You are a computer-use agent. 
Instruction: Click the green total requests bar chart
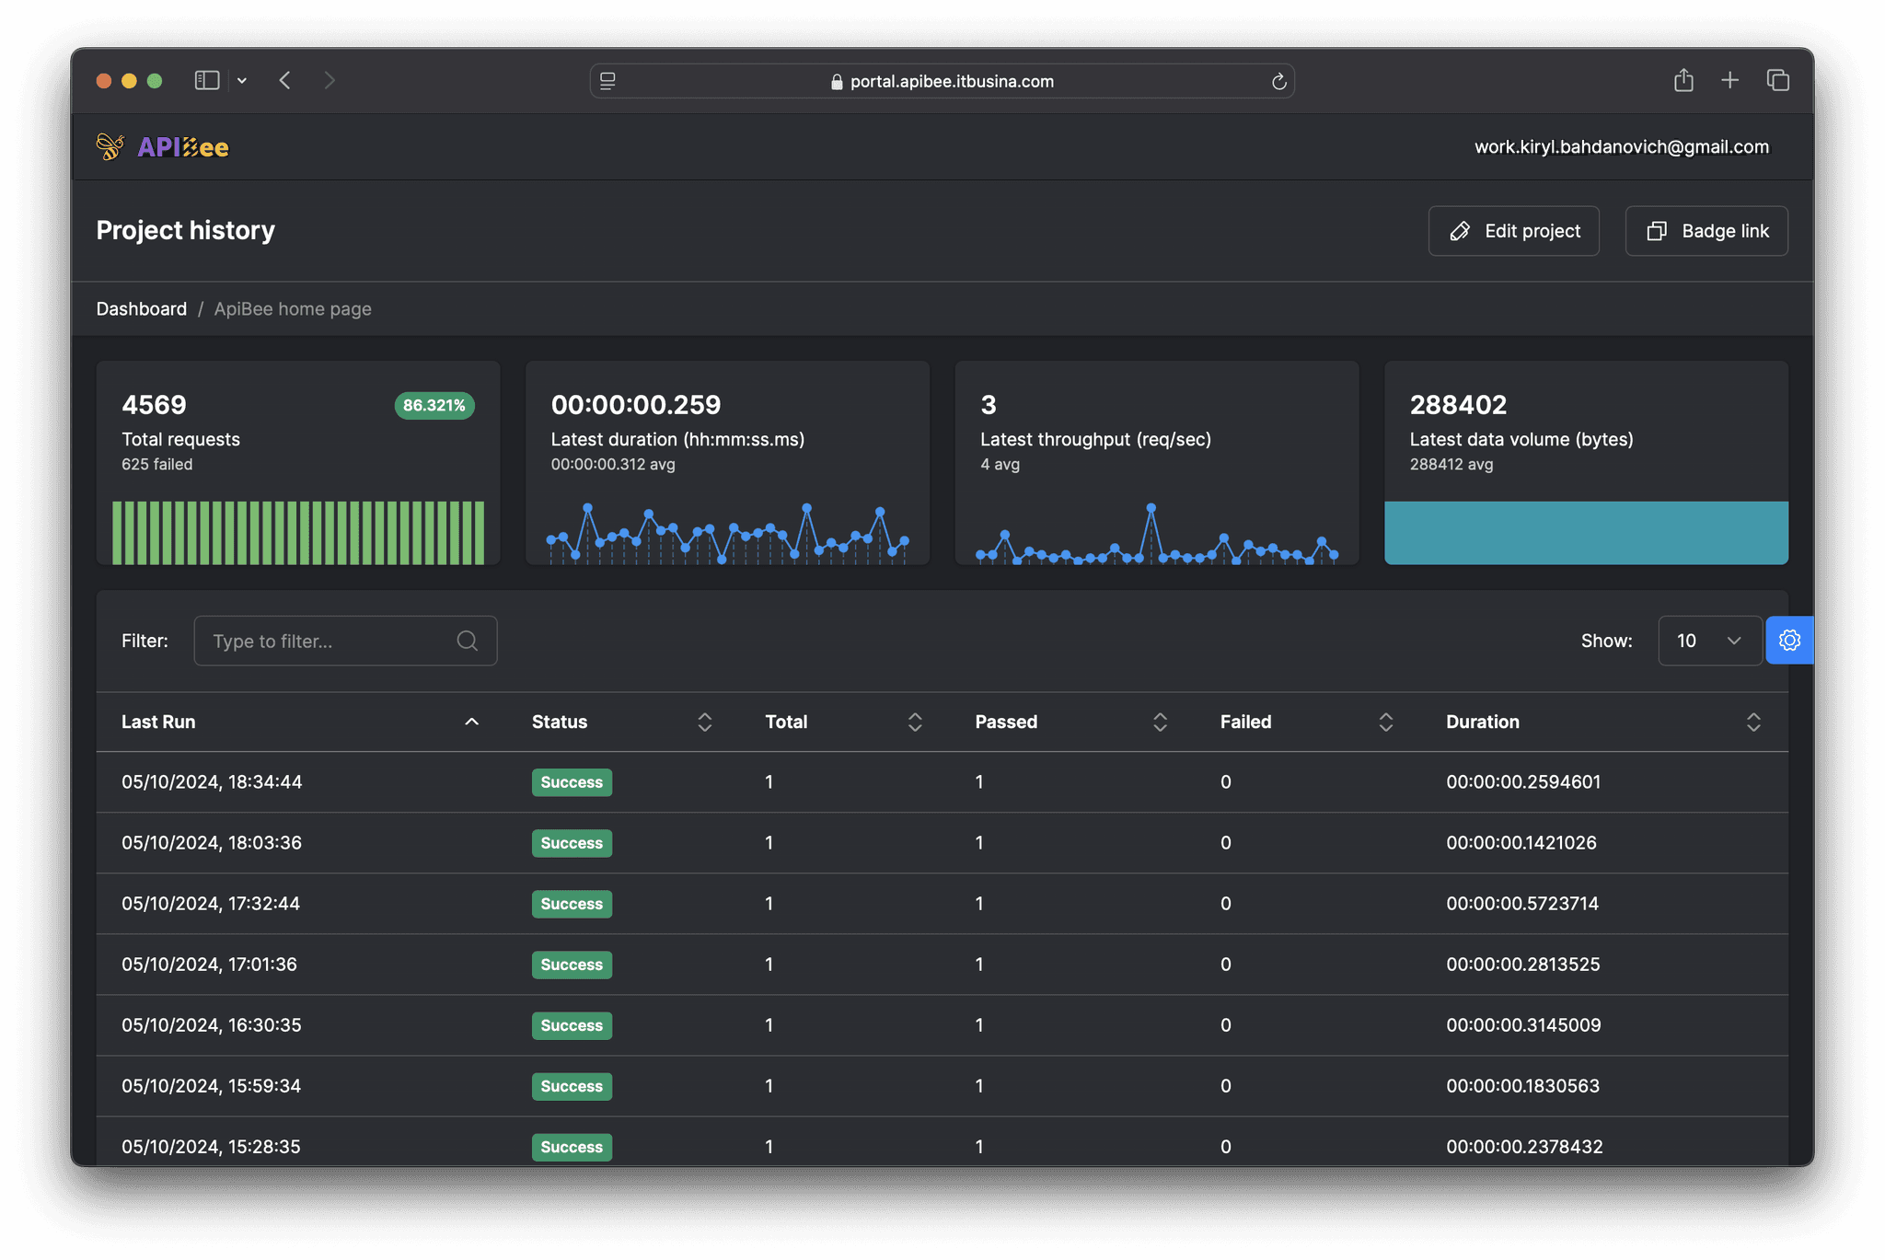point(298,533)
